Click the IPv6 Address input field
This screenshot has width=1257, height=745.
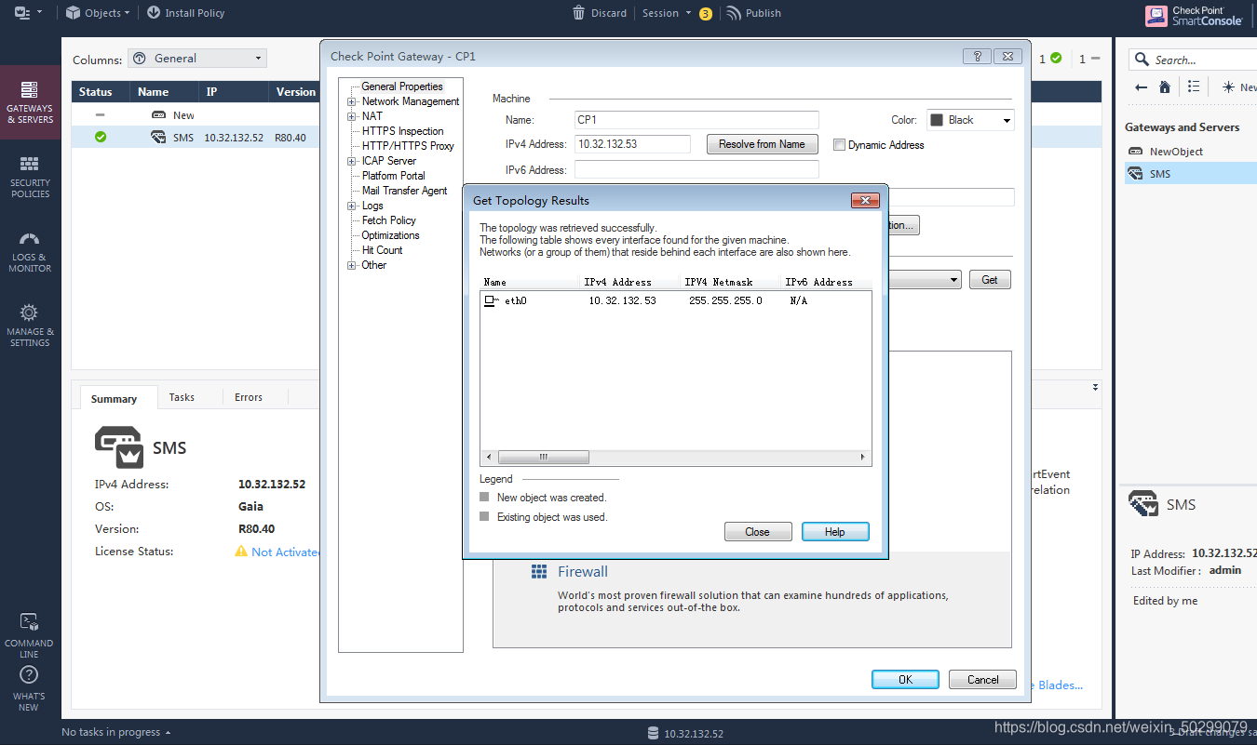pos(696,169)
